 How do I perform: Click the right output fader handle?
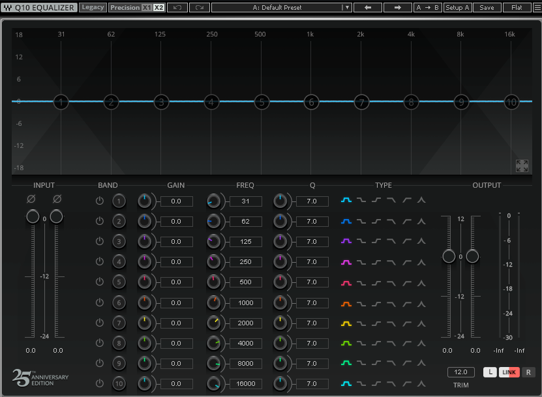(x=472, y=256)
